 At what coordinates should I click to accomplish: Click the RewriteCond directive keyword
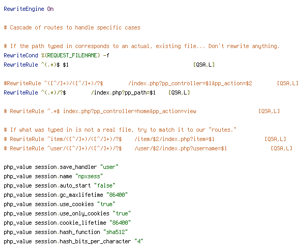point(21,56)
